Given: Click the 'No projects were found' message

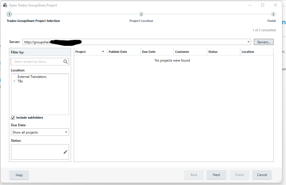Looking at the screenshot, I should tap(172, 60).
